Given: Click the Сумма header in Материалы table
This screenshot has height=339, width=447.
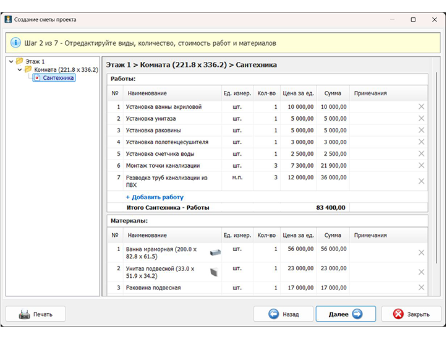Looking at the screenshot, I should [333, 236].
